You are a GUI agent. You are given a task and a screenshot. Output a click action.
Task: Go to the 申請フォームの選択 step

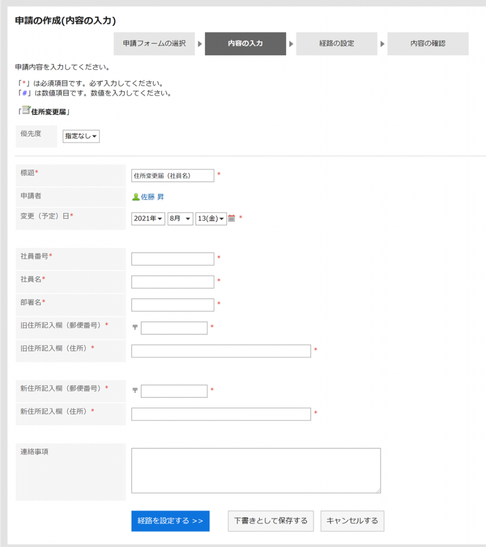pos(154,44)
